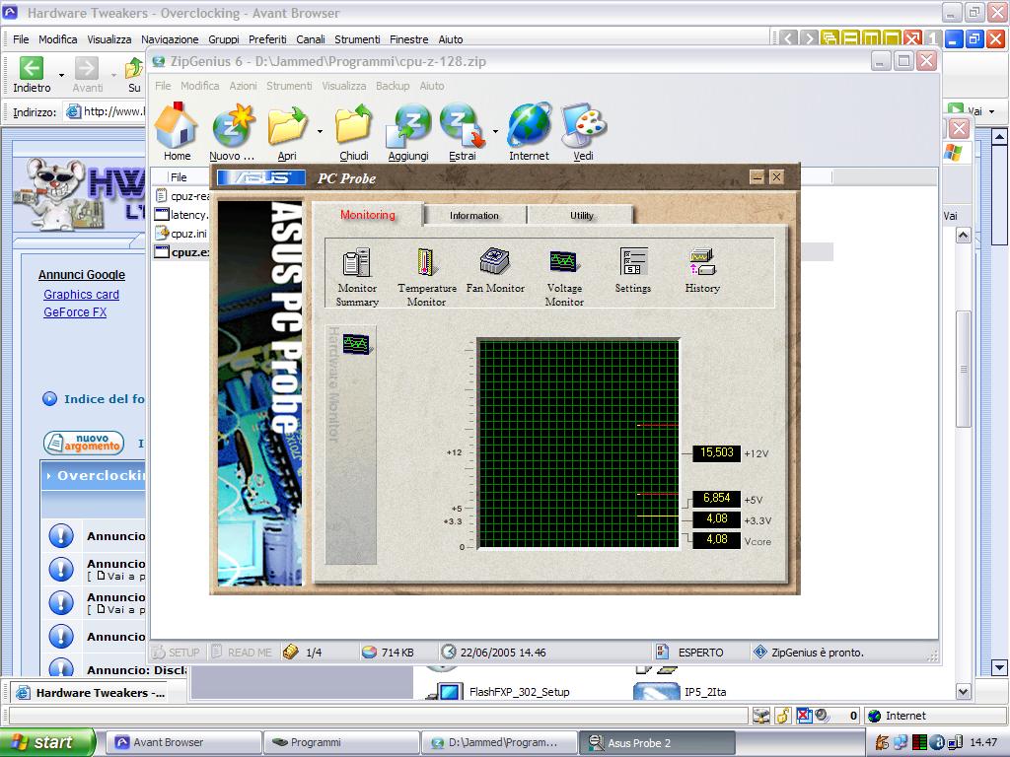Click the ZipGenius Internet icon

tap(529, 126)
